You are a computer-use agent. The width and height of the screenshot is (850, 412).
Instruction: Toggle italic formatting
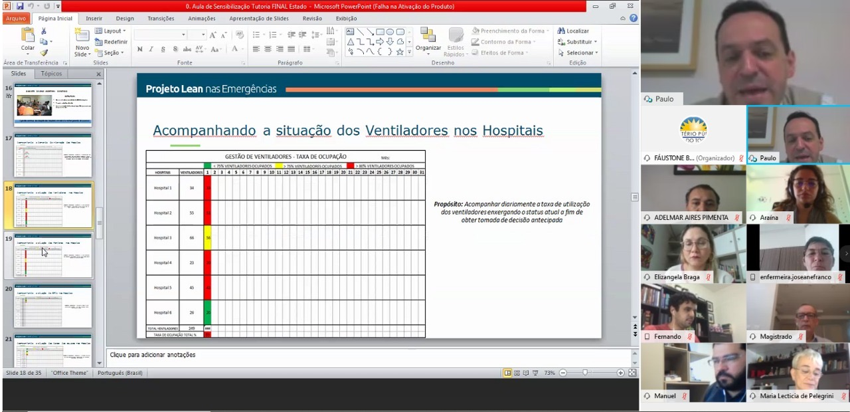point(151,49)
